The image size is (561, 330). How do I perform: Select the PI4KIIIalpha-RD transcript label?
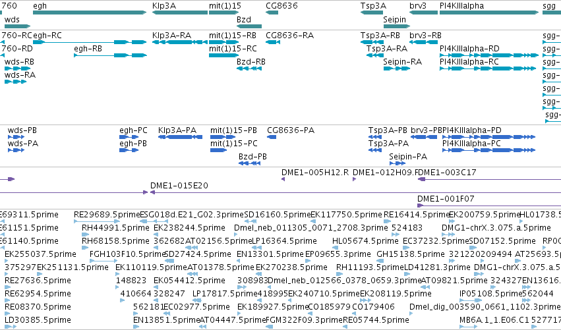pyautogui.click(x=469, y=48)
